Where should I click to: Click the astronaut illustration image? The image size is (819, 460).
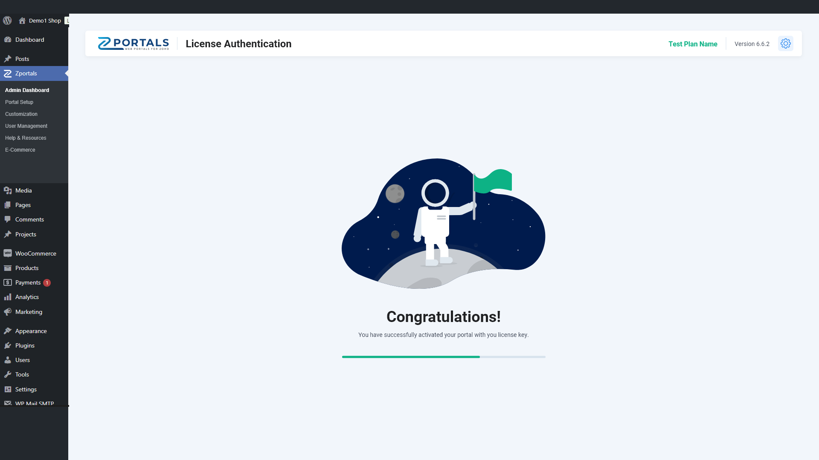click(443, 224)
